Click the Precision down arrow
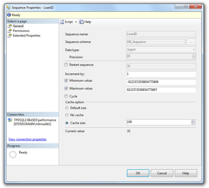The image size is (209, 188). pos(194,58)
